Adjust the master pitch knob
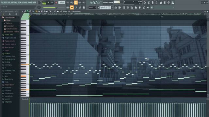This screenshot has height=117, width=209. click(39, 7)
